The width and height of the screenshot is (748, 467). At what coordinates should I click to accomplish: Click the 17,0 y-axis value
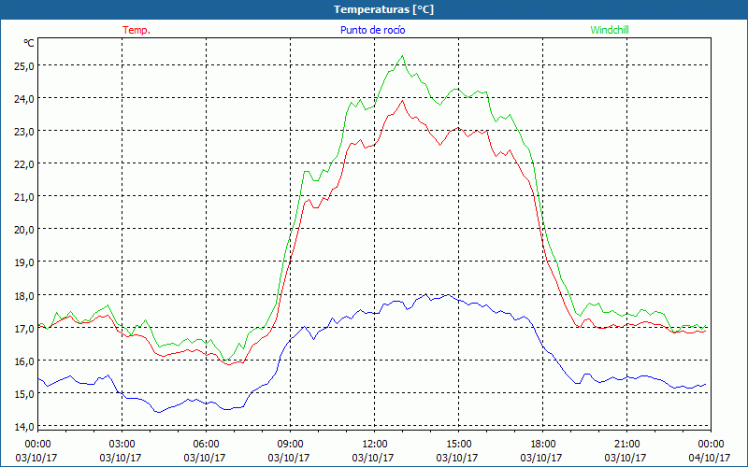(x=24, y=328)
